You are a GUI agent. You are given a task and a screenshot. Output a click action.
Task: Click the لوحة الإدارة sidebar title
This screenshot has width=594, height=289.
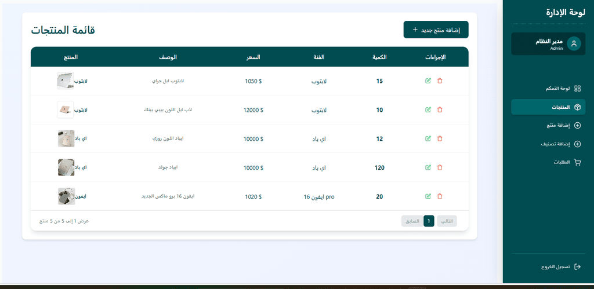(566, 12)
